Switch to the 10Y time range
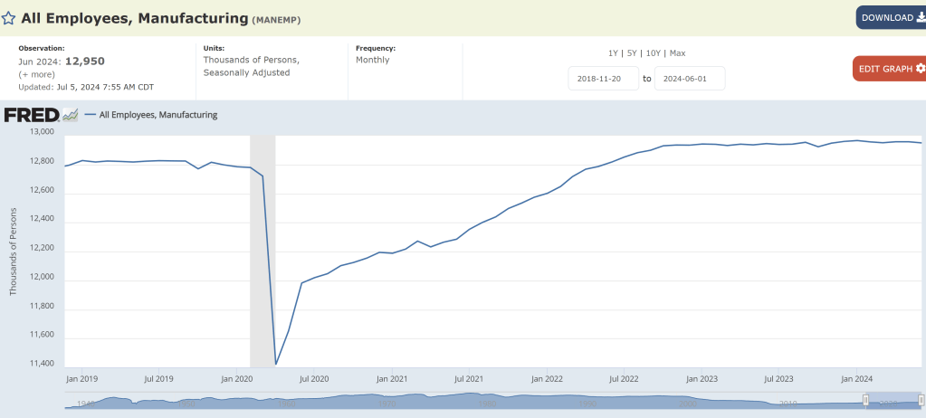Screen dimensions: 926x418 point(654,53)
